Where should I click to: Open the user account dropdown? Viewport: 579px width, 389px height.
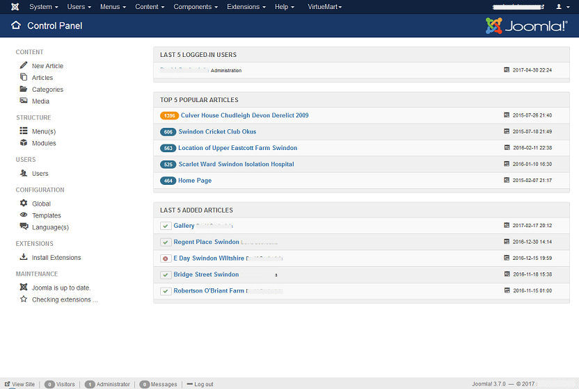click(x=562, y=7)
